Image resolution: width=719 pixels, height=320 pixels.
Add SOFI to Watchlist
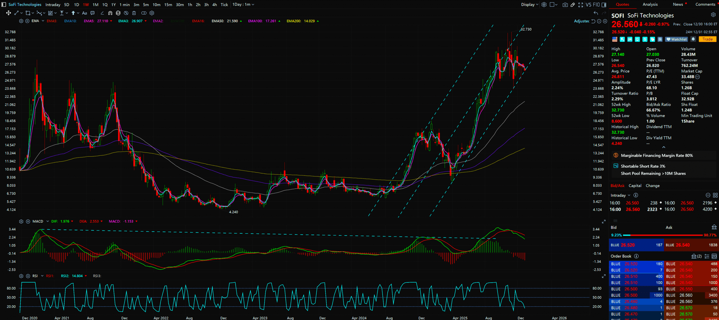point(676,39)
